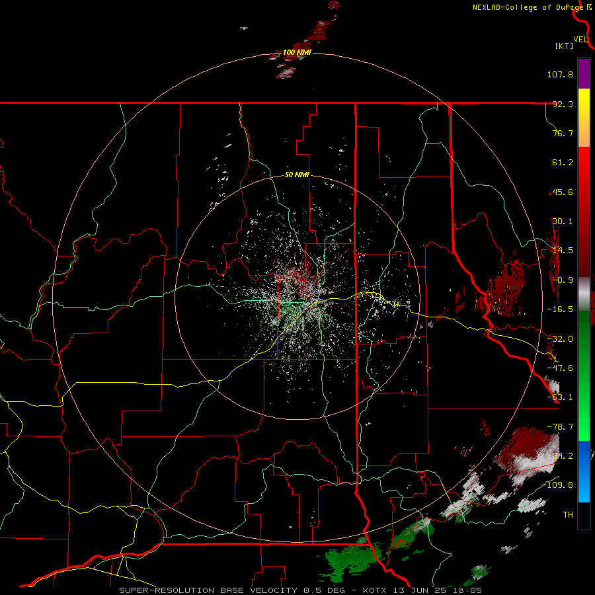The height and width of the screenshot is (595, 595).
Task: Click the VEL label above the color scale
Action: click(x=580, y=40)
